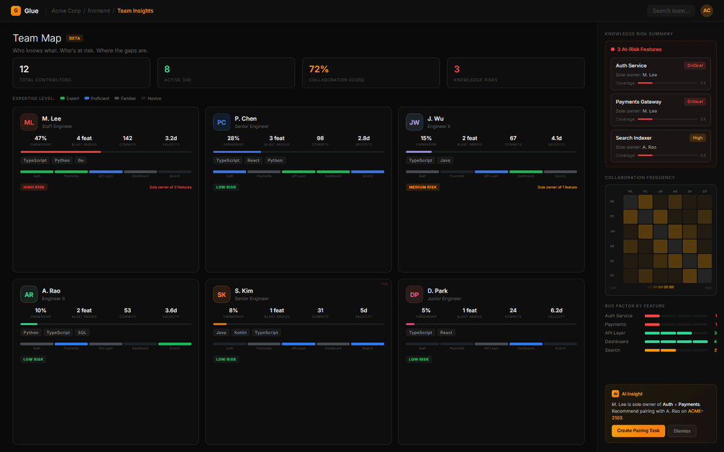Select M. Lee's ML avatar
Image resolution: width=724 pixels, height=452 pixels.
29,122
